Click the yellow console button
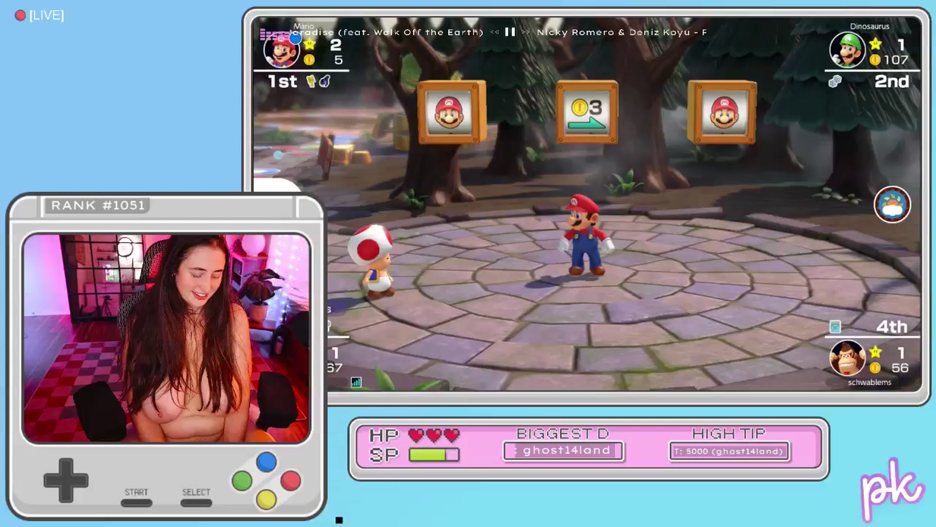Image resolution: width=936 pixels, height=527 pixels. click(x=266, y=500)
